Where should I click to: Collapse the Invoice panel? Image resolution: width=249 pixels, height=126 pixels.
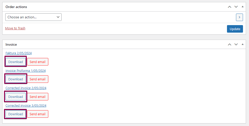(242, 44)
